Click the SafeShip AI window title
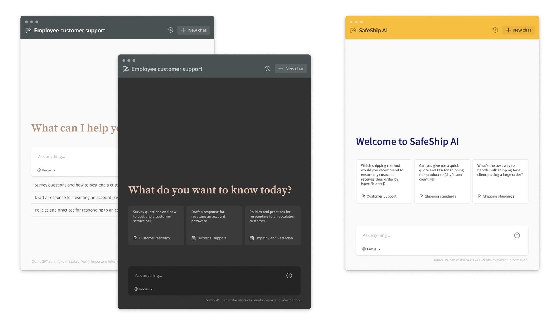This screenshot has height=327, width=554. tap(373, 30)
